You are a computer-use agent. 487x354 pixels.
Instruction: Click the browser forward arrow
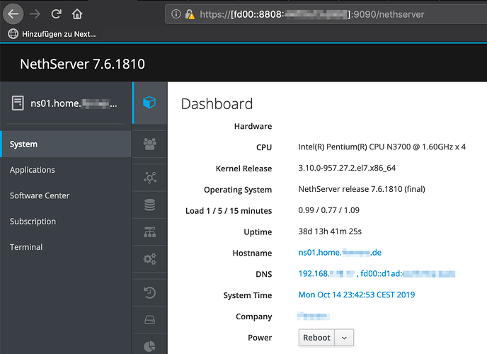pyautogui.click(x=35, y=14)
